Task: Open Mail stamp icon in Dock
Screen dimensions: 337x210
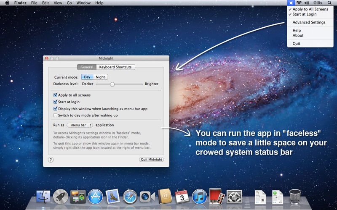Action: click(112, 196)
